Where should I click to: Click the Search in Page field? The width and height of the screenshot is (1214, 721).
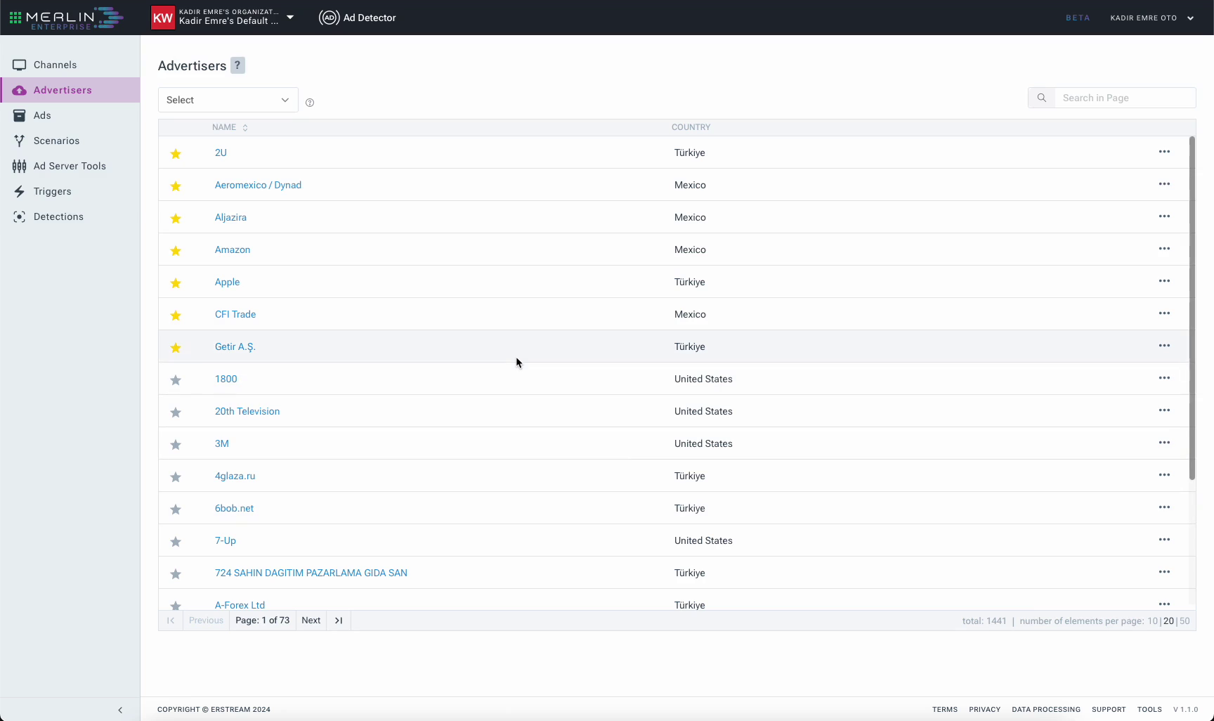pos(1125,98)
